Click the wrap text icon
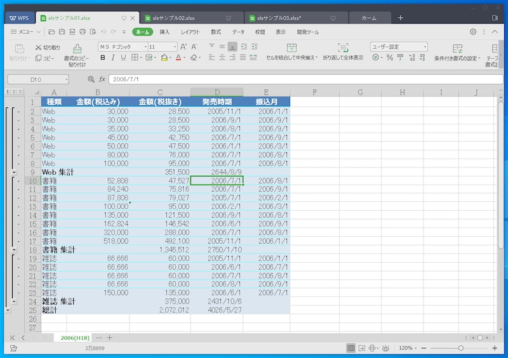 [343, 48]
